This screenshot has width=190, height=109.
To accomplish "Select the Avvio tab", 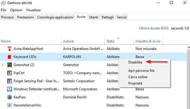I will (x=81, y=17).
